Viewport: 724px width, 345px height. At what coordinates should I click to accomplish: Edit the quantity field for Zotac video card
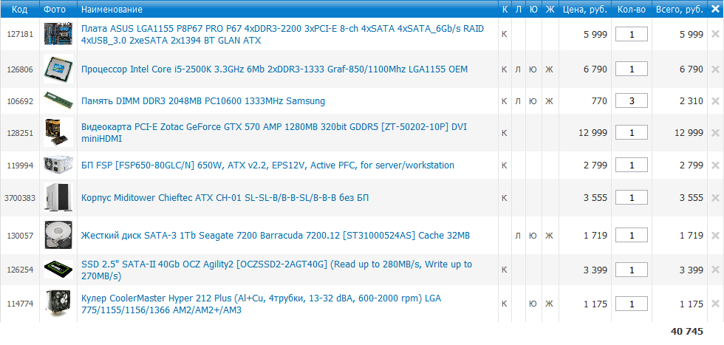(632, 132)
